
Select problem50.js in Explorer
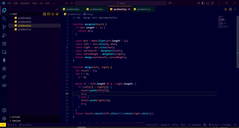tap(35, 26)
